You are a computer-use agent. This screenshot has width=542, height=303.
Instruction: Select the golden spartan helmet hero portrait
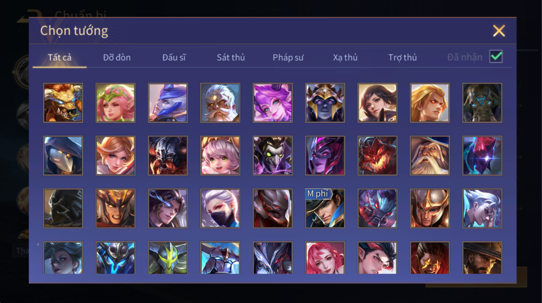[430, 208]
